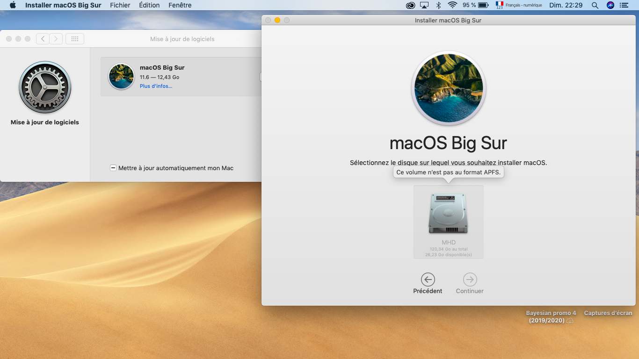Go back with the toolbar left chevron
Viewport: 639px width, 359px height.
coord(43,39)
